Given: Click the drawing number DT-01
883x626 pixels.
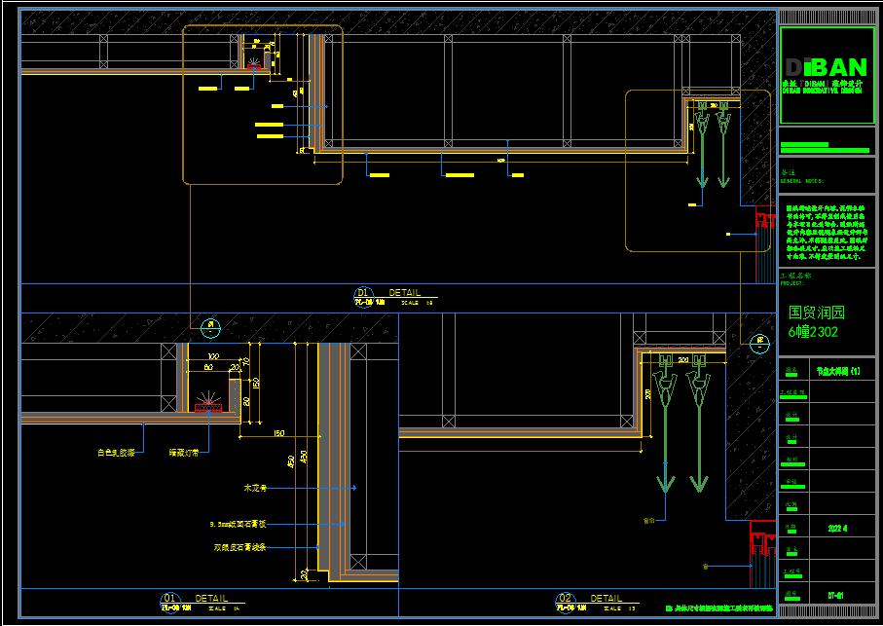Looking at the screenshot, I should pyautogui.click(x=835, y=595).
